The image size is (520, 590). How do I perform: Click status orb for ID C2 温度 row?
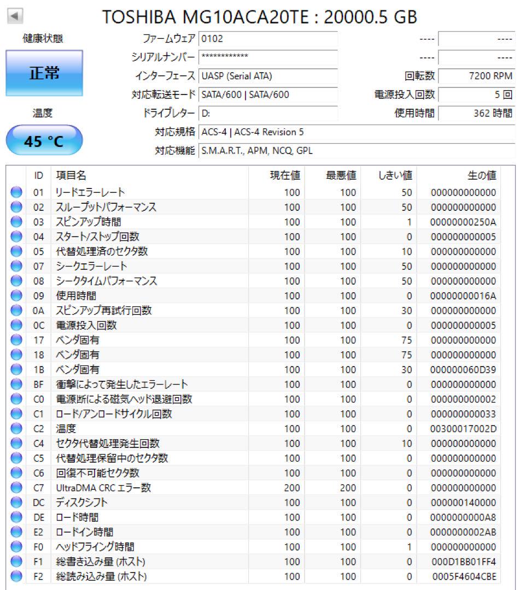coord(16,429)
